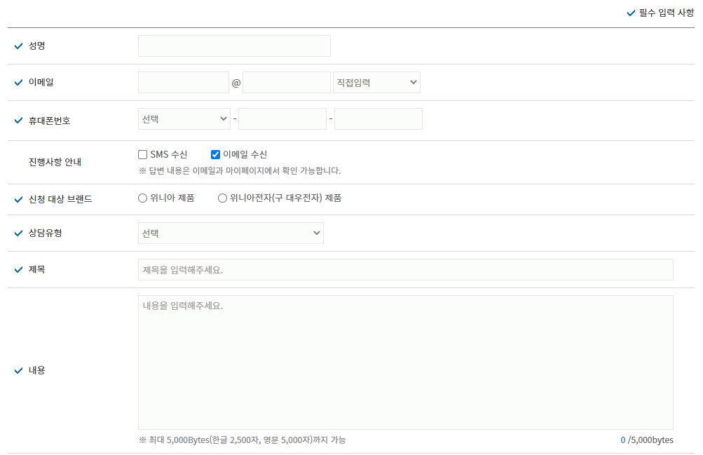Image resolution: width=703 pixels, height=455 pixels.
Task: Click the check icon beside 이메일 label
Action: pos(18,82)
